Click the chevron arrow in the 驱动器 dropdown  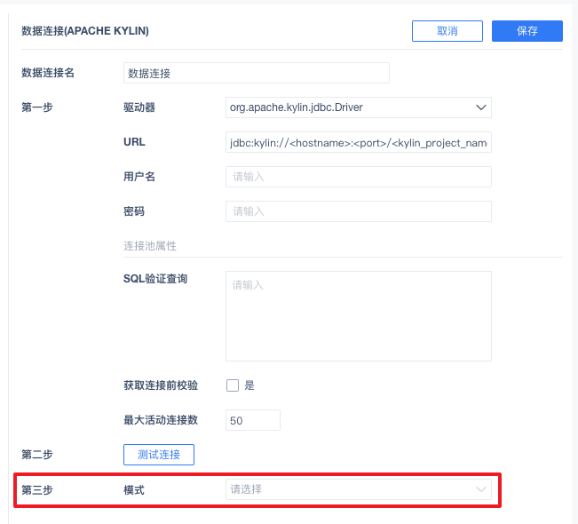coord(480,107)
